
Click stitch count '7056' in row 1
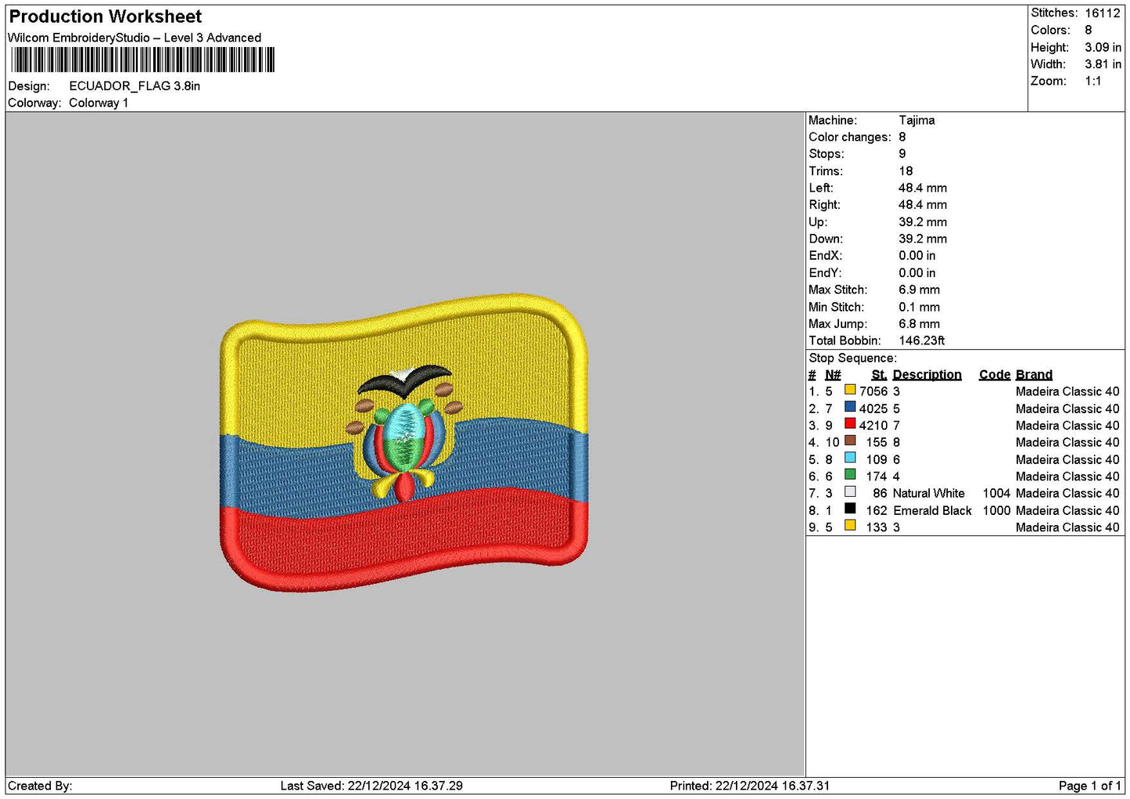tap(874, 392)
